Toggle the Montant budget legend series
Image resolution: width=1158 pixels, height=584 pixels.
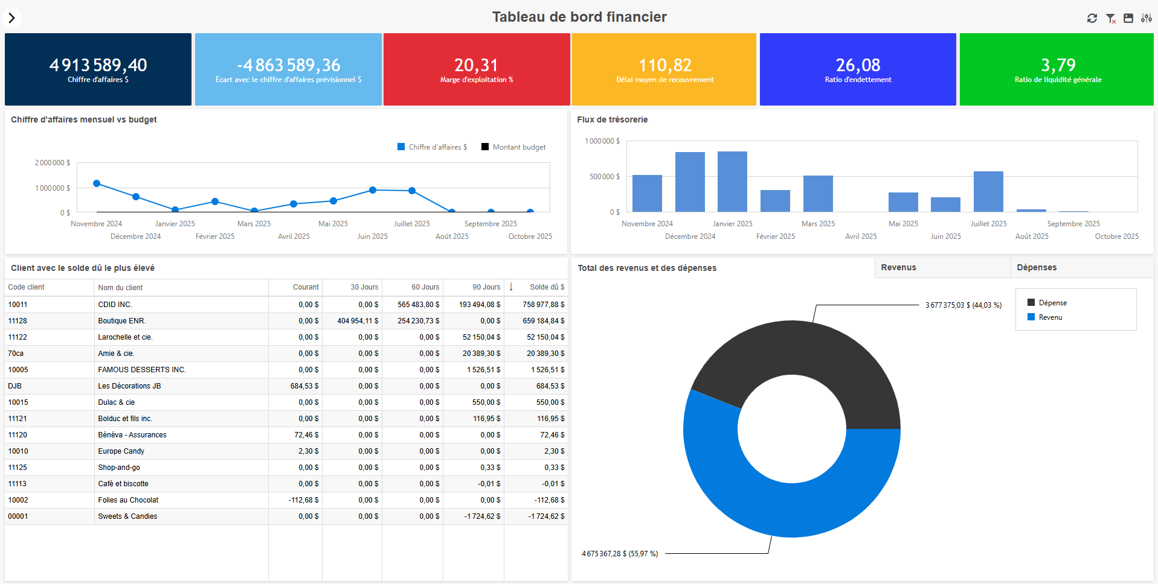click(513, 147)
